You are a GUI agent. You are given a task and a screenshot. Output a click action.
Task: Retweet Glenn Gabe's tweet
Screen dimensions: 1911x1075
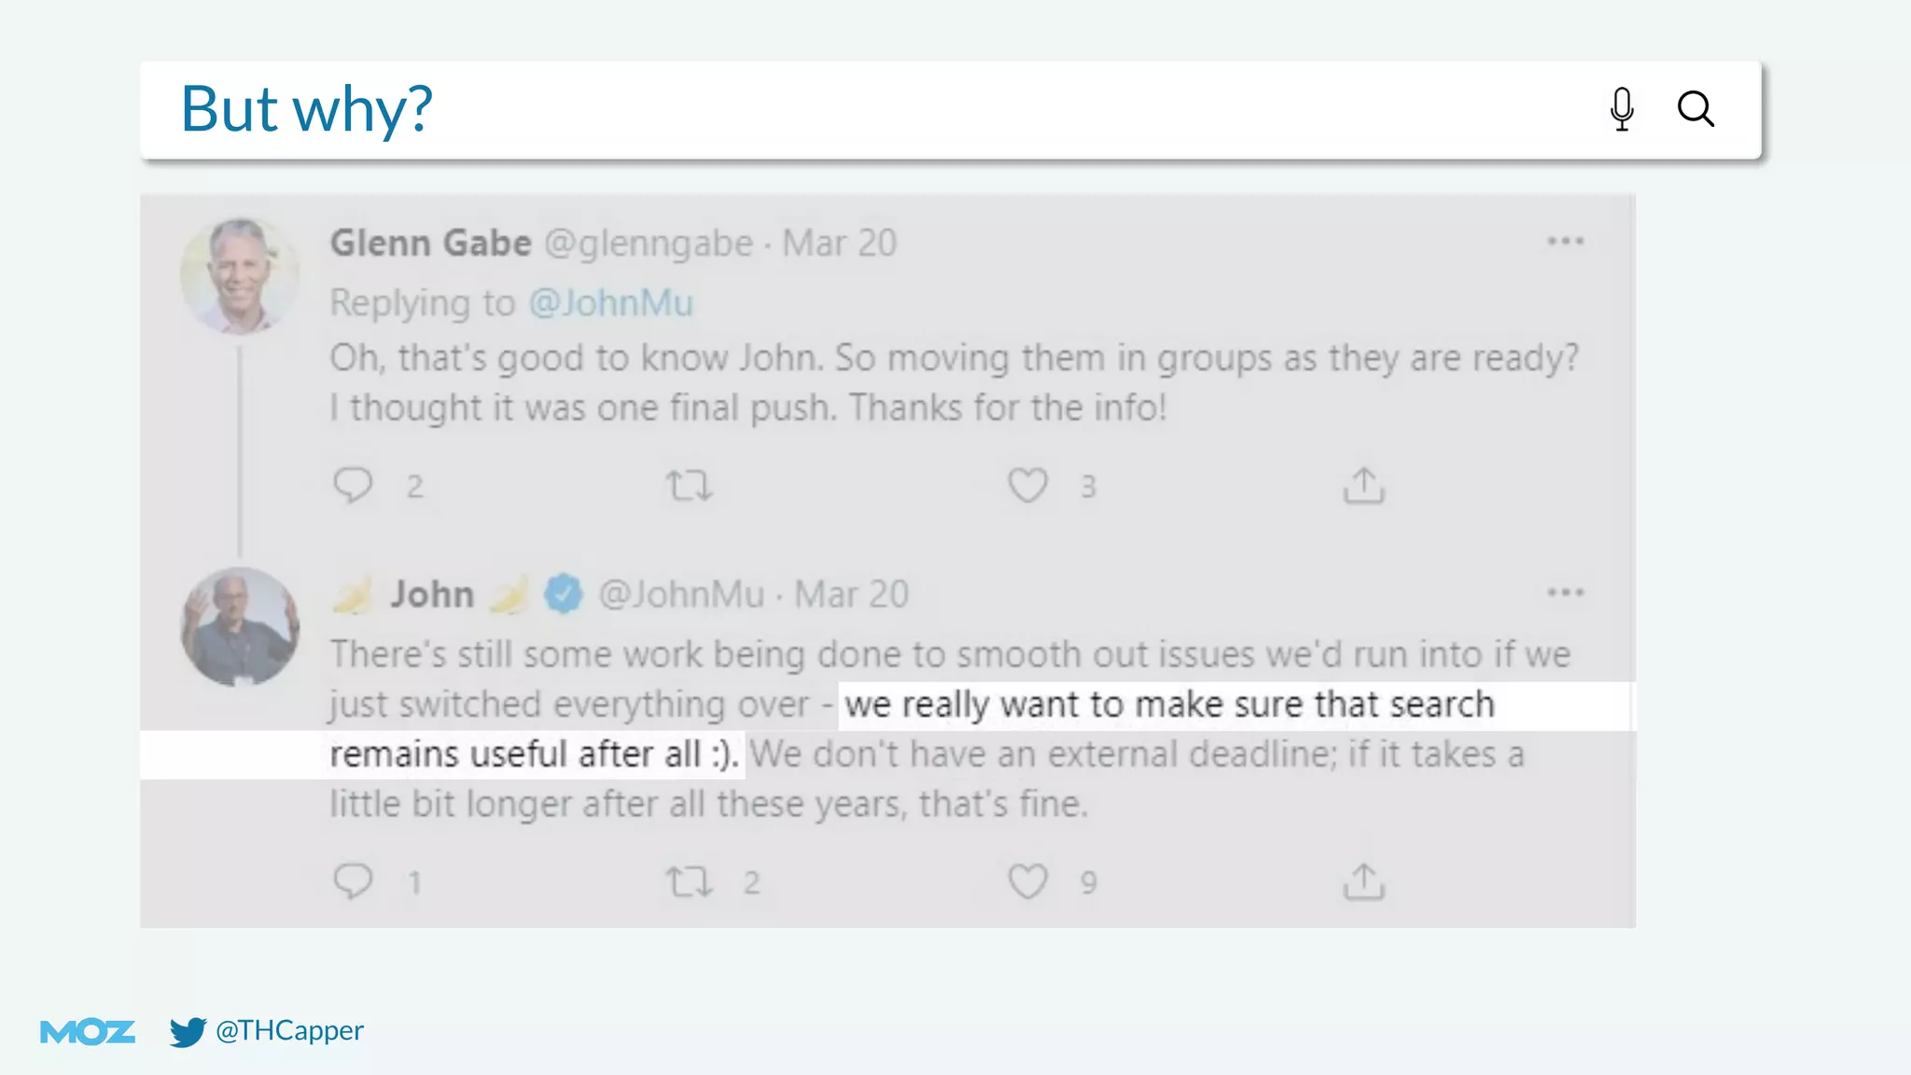689,486
